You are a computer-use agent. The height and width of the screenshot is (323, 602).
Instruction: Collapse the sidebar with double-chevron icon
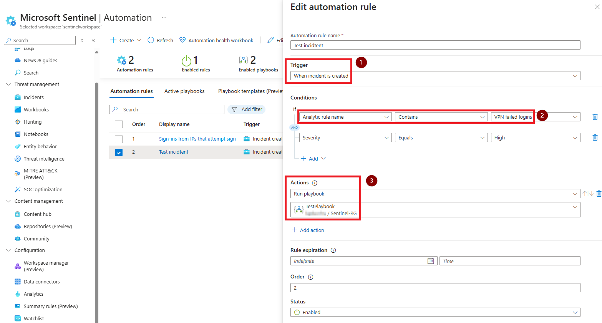[x=93, y=40]
